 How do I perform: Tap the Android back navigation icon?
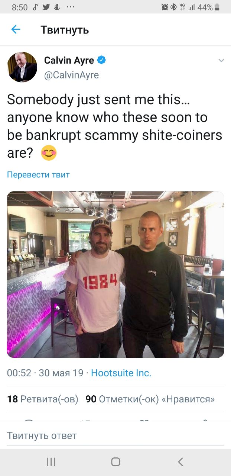180,462
